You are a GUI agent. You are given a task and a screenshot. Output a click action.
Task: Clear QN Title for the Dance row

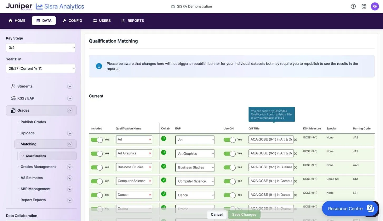[295, 195]
